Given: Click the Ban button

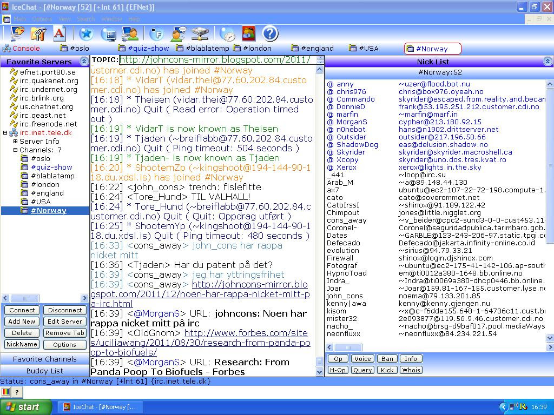Looking at the screenshot, I should [387, 359].
